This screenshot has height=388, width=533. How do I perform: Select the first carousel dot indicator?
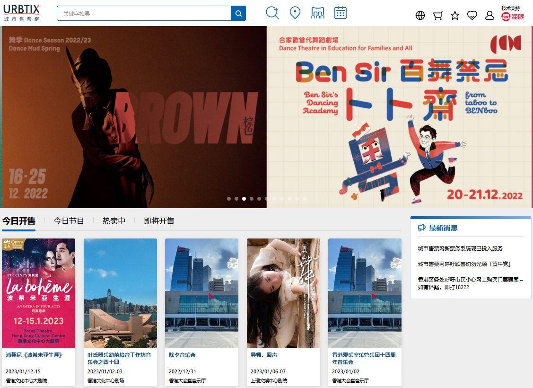(x=229, y=199)
